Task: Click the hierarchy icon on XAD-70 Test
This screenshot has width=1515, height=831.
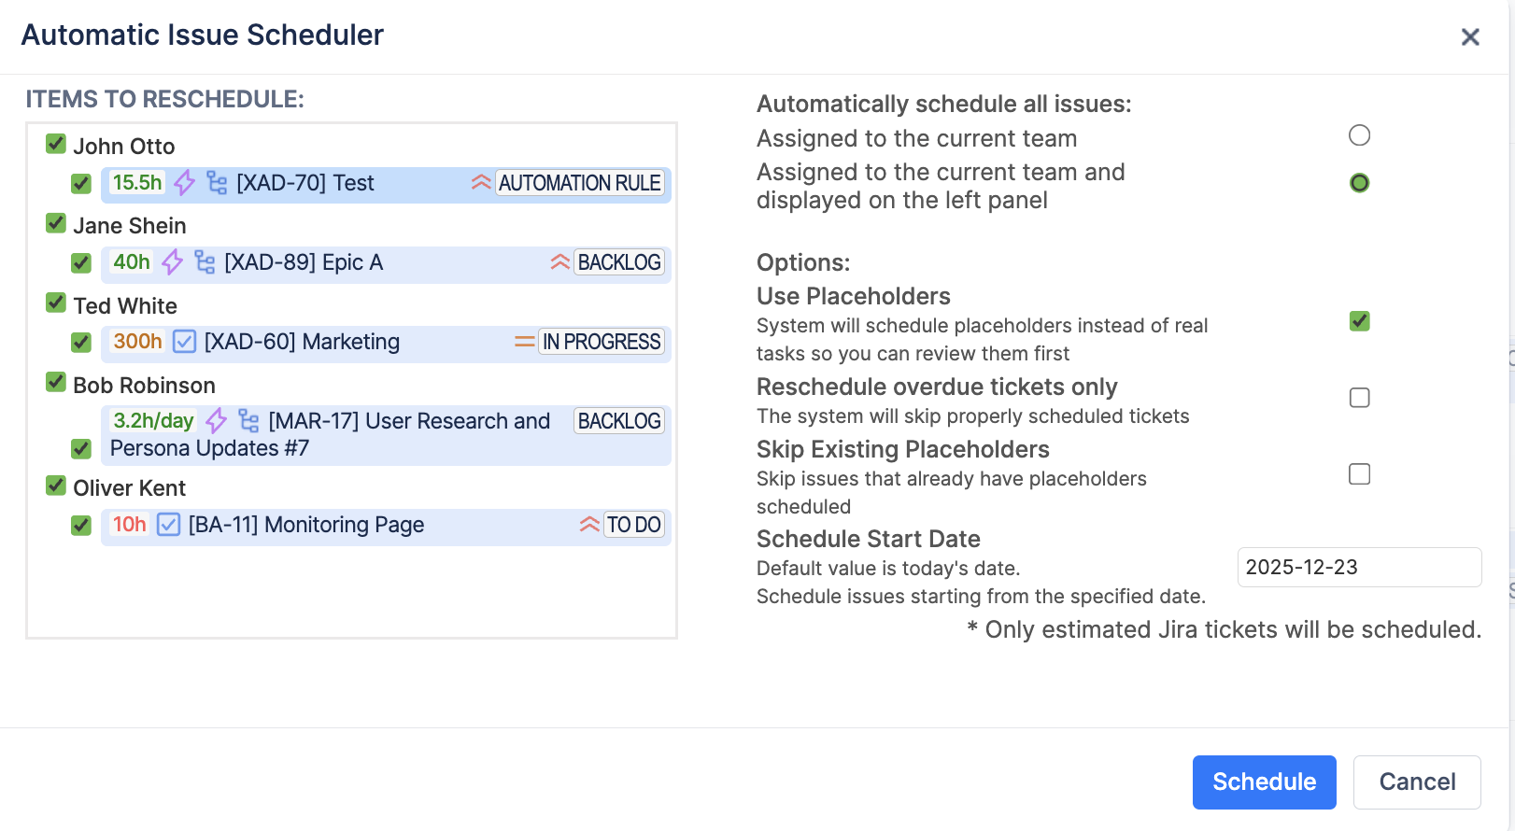Action: pos(217,183)
